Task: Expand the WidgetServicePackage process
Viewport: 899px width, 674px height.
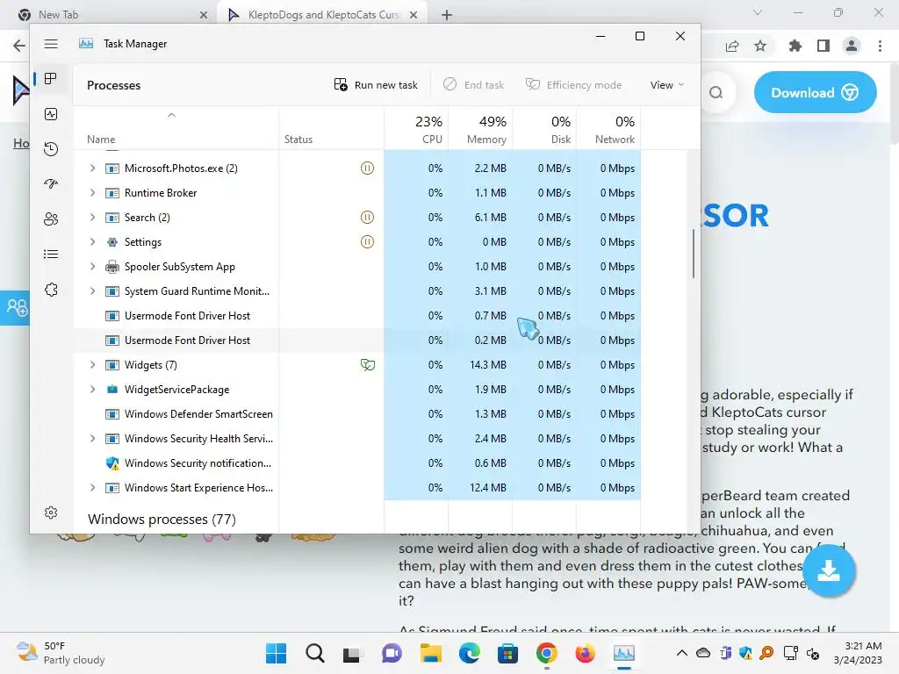Action: [x=92, y=389]
